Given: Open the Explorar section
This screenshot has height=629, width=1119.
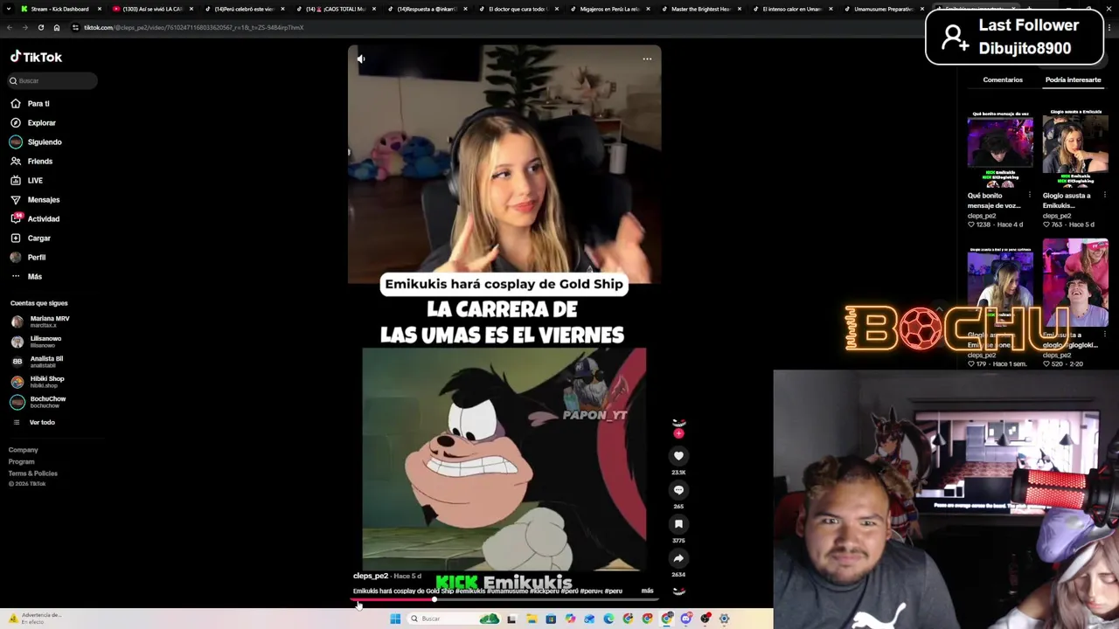Looking at the screenshot, I should (x=33, y=122).
